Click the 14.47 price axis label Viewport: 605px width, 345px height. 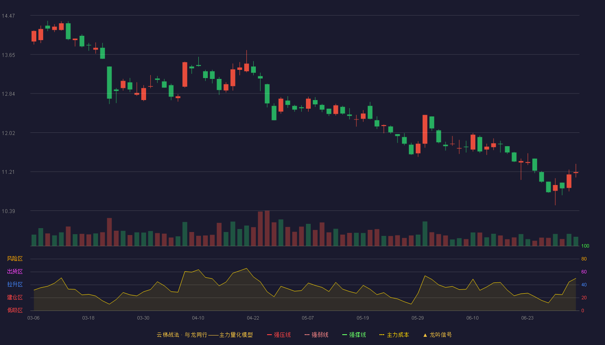tap(8, 16)
